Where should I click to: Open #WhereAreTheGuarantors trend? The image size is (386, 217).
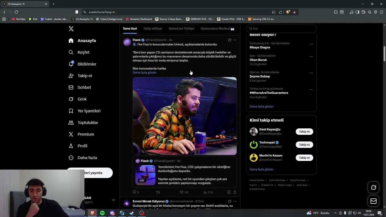tap(269, 93)
